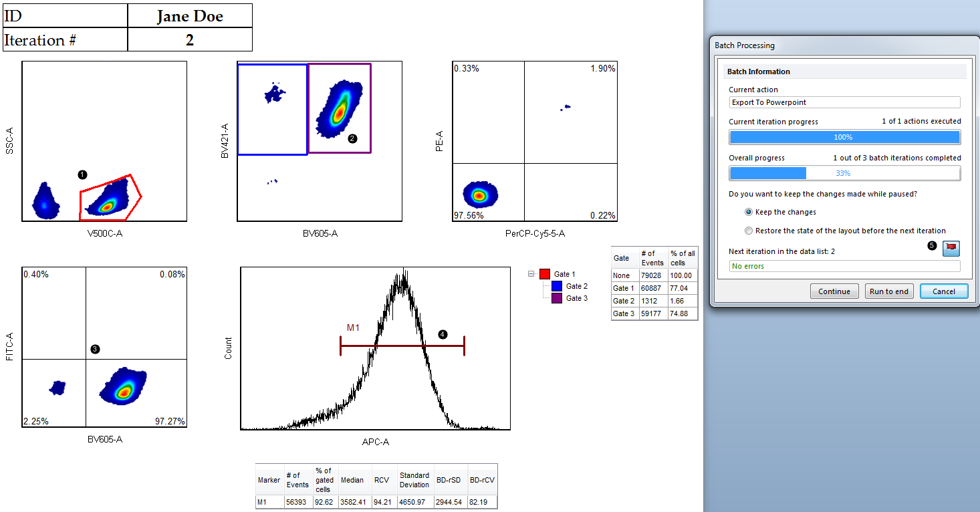The height and width of the screenshot is (512, 980).
Task: Collapse the Gate 1 tree node
Action: pyautogui.click(x=531, y=274)
